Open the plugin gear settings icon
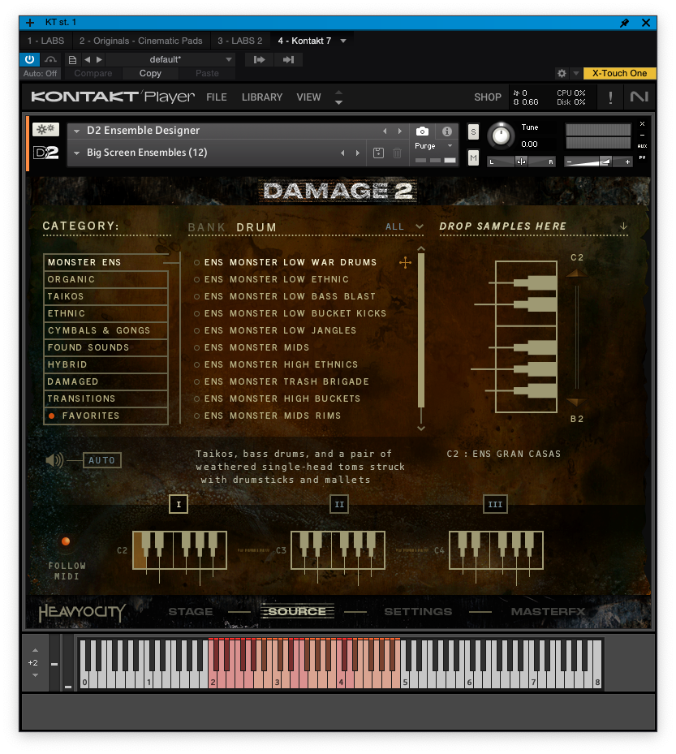Viewport: 676px width, 754px height. (562, 73)
